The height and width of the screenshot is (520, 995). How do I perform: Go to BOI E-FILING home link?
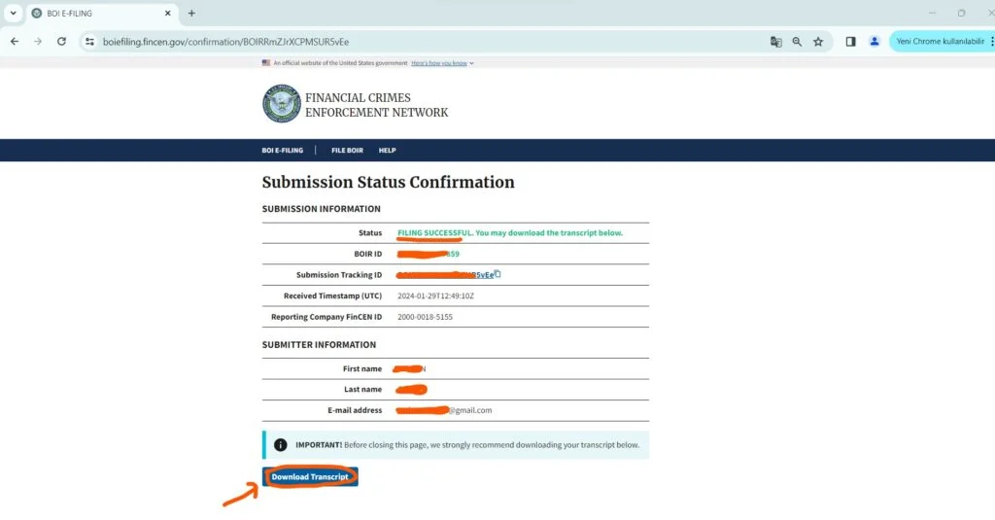(282, 151)
